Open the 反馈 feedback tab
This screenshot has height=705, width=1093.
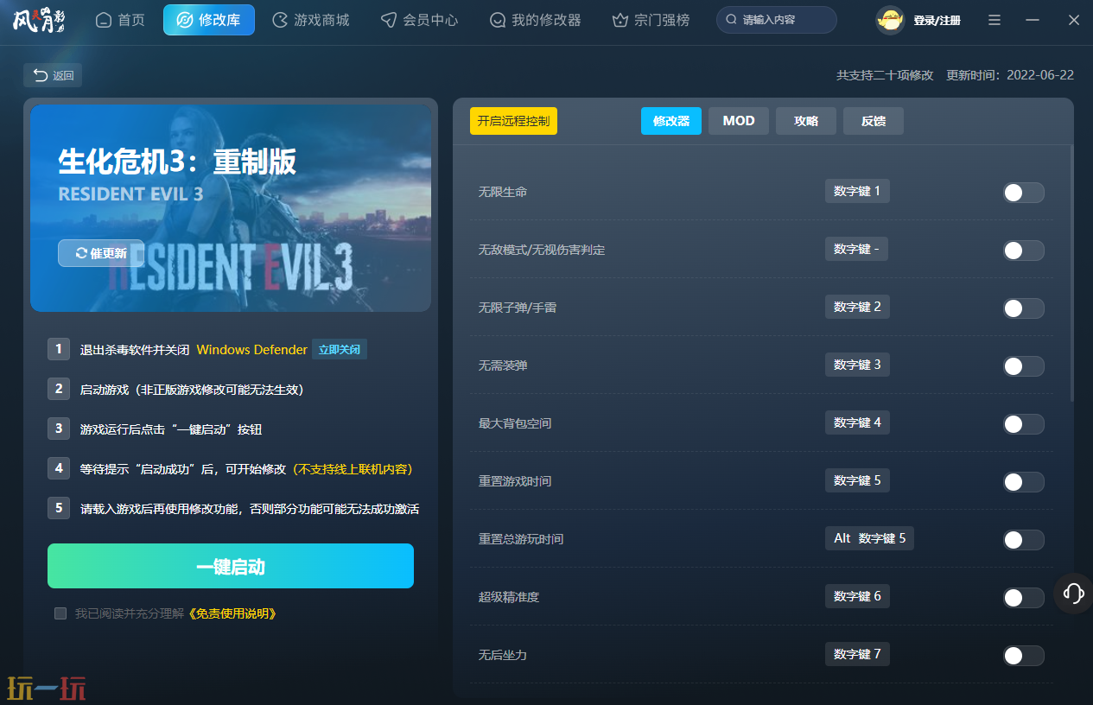tap(874, 121)
